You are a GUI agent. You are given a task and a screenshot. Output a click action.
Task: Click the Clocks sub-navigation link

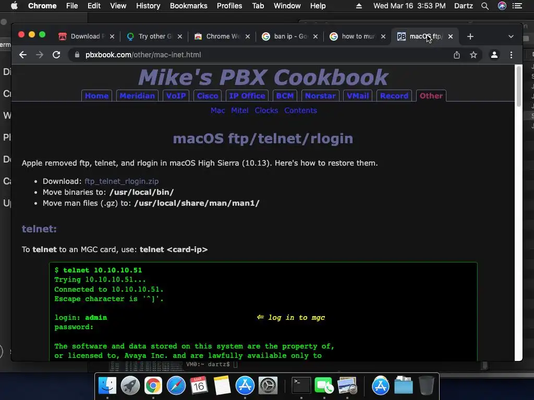pyautogui.click(x=266, y=110)
